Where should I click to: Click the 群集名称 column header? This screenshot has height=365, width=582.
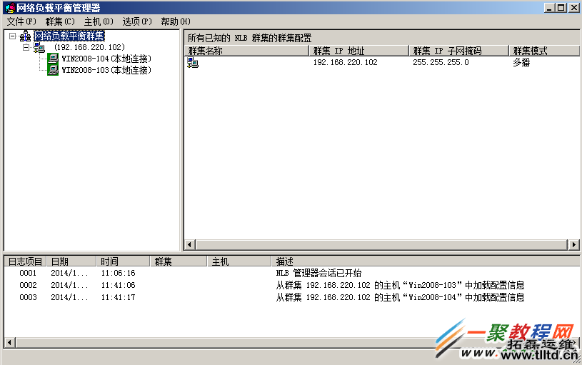247,51
